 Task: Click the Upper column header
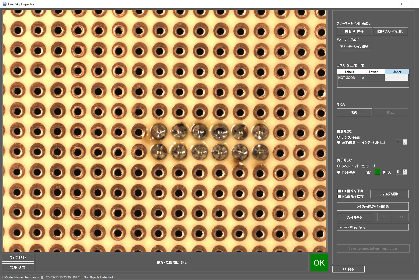[397, 72]
